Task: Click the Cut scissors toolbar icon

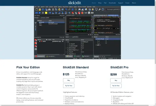Action: pyautogui.click(x=53, y=9)
